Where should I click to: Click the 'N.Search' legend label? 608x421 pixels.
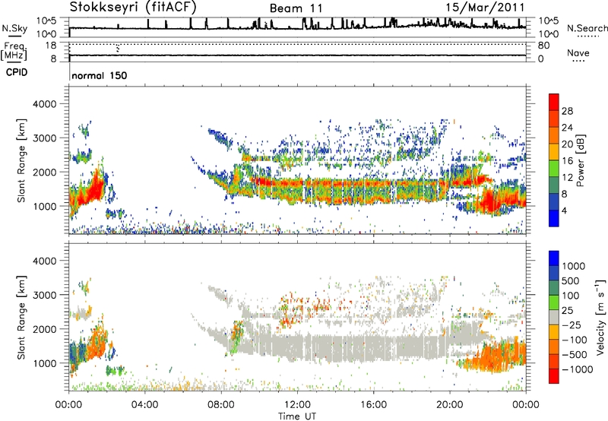(587, 28)
